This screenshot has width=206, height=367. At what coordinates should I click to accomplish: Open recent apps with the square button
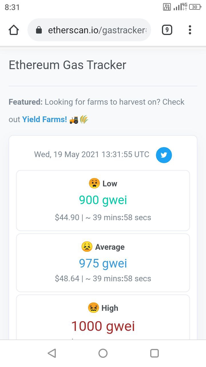pos(154,353)
